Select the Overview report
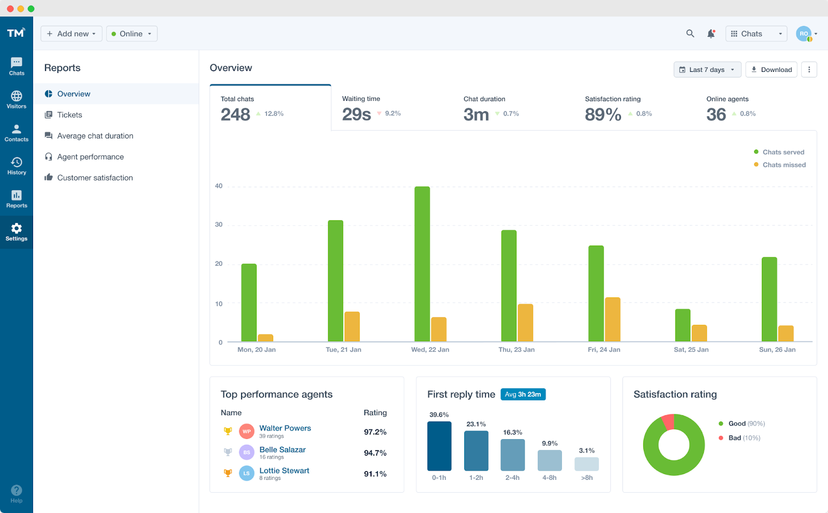 (116, 94)
